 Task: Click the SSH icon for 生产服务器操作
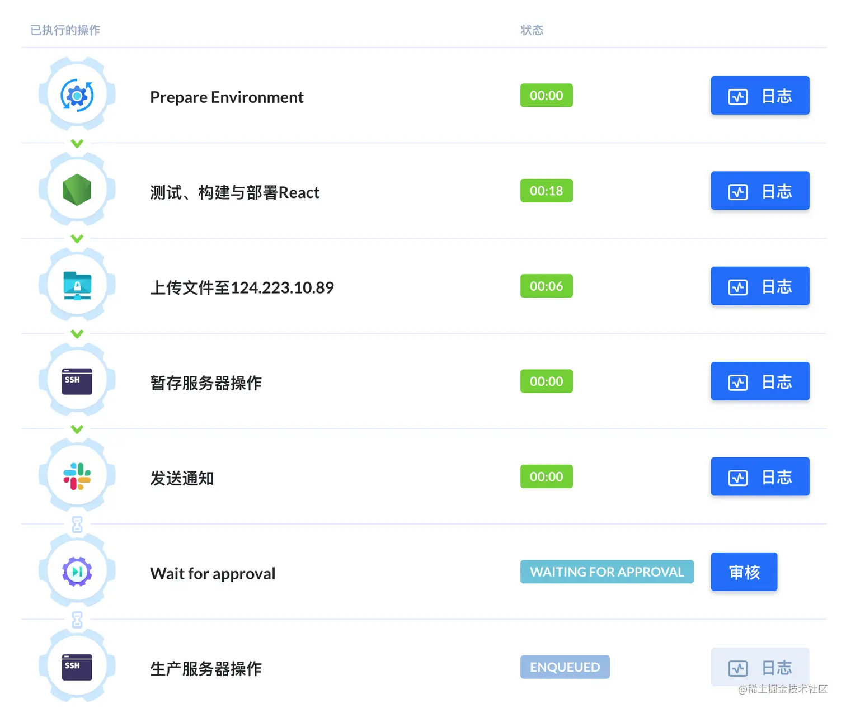click(x=77, y=667)
